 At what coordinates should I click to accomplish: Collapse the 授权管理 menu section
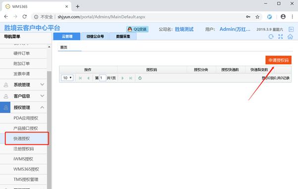point(23,108)
